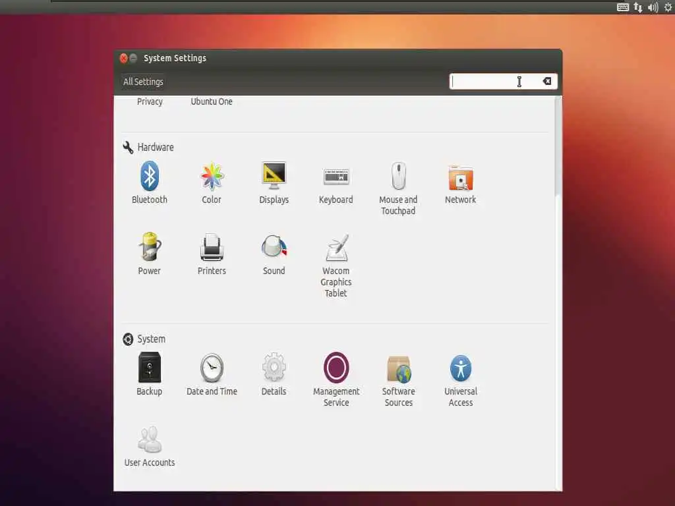Open Sound settings speaker icon
This screenshot has height=506, width=675.
click(274, 246)
